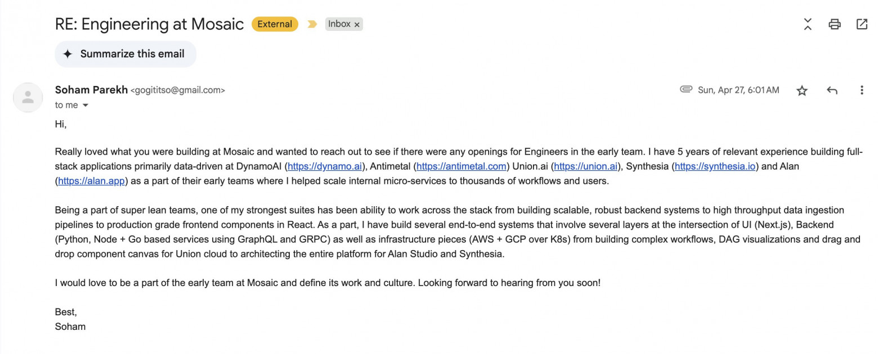The width and height of the screenshot is (878, 354).
Task: Click the attachment paperclip icon
Action: pyautogui.click(x=686, y=89)
